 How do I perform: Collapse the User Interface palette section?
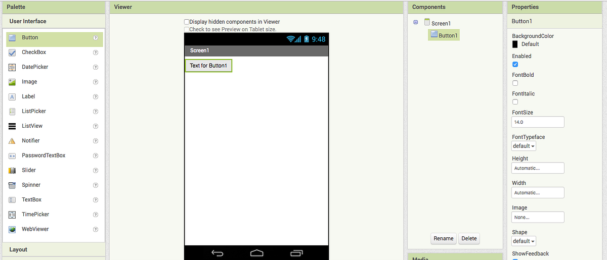(x=54, y=21)
